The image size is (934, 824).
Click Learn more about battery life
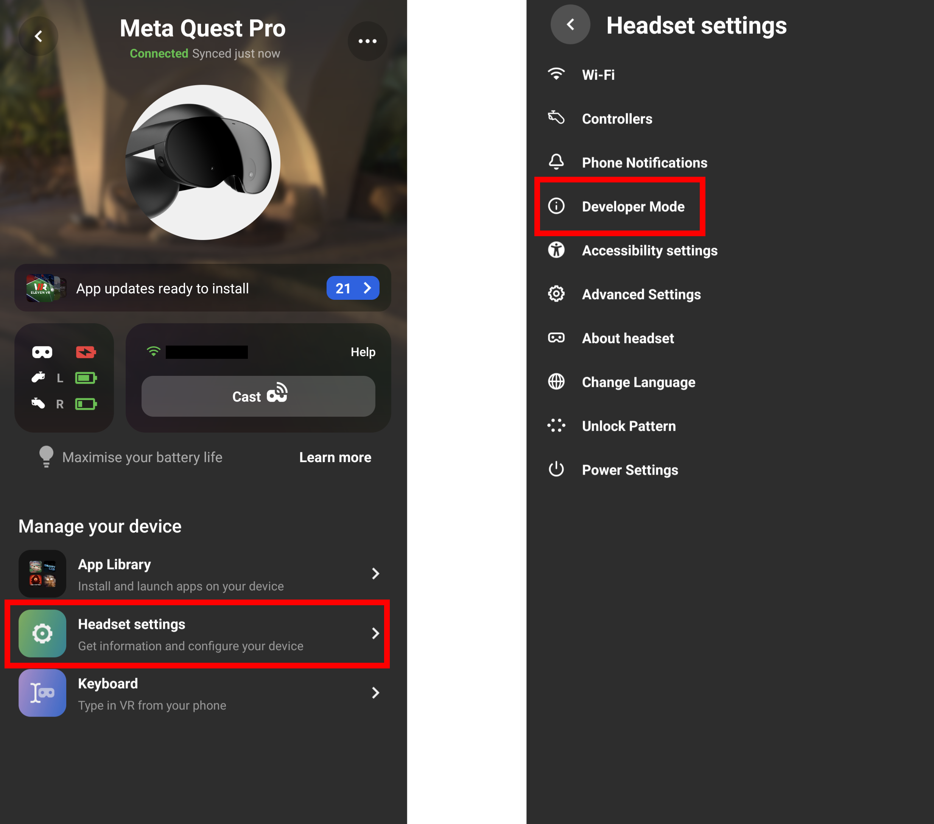click(335, 457)
